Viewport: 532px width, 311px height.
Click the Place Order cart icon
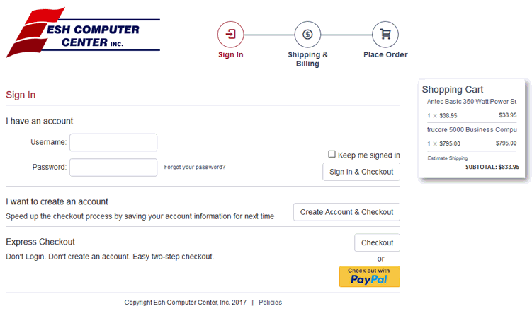tap(385, 34)
